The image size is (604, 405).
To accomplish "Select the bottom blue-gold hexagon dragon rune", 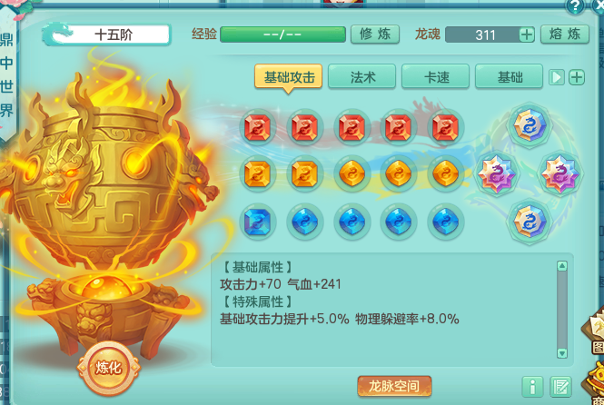I will 530,222.
